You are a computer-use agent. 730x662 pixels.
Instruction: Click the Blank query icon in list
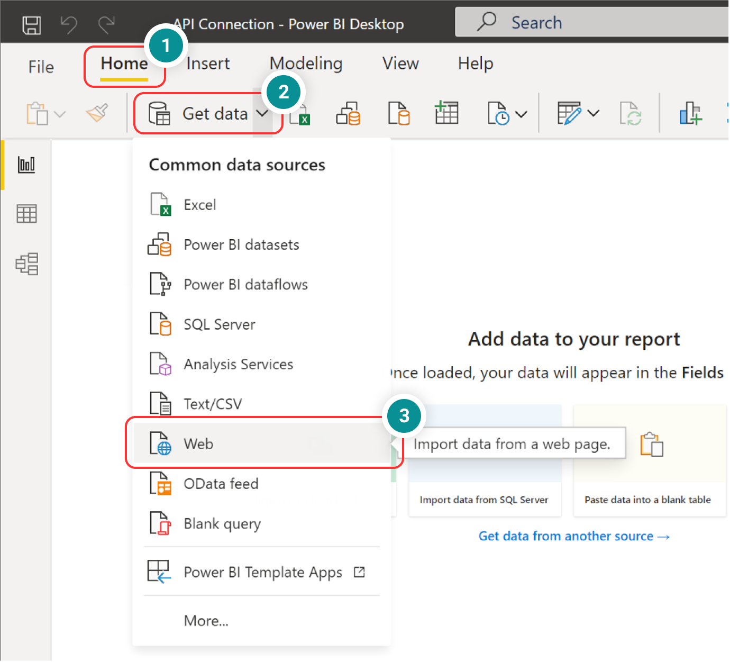[160, 523]
